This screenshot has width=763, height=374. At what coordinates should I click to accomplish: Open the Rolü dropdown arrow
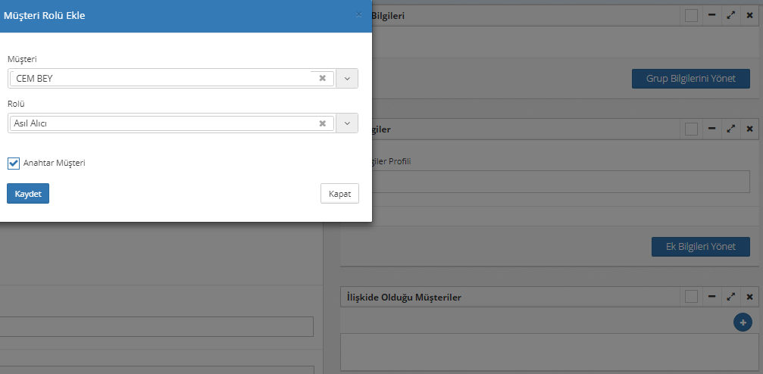click(347, 123)
